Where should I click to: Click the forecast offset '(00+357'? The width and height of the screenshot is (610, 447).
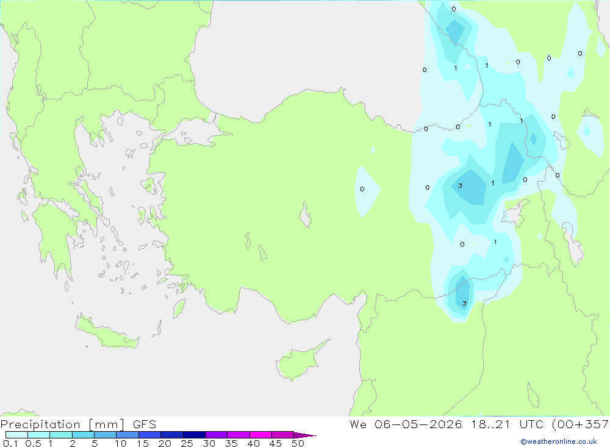click(581, 424)
